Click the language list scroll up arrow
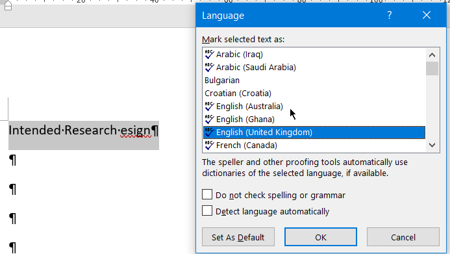 click(432, 55)
